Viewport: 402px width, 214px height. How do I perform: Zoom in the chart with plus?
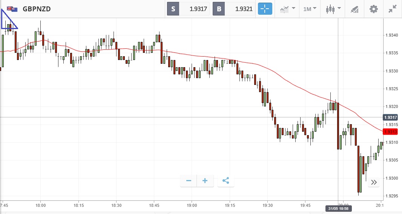point(205,181)
